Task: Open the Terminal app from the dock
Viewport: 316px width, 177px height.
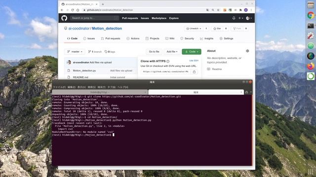Action: (x=311, y=26)
